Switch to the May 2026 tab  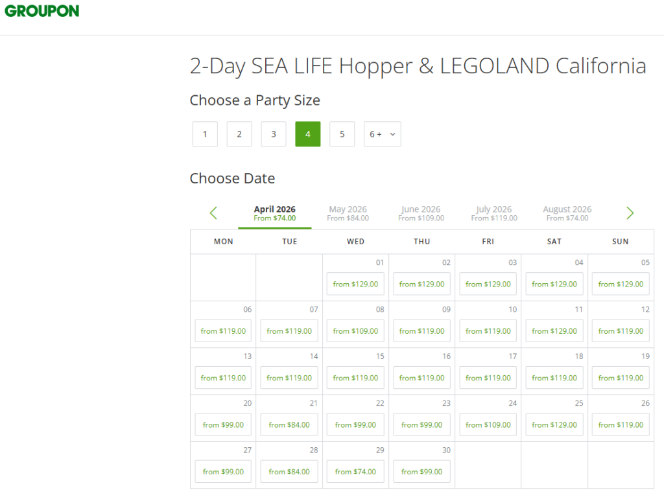[348, 213]
